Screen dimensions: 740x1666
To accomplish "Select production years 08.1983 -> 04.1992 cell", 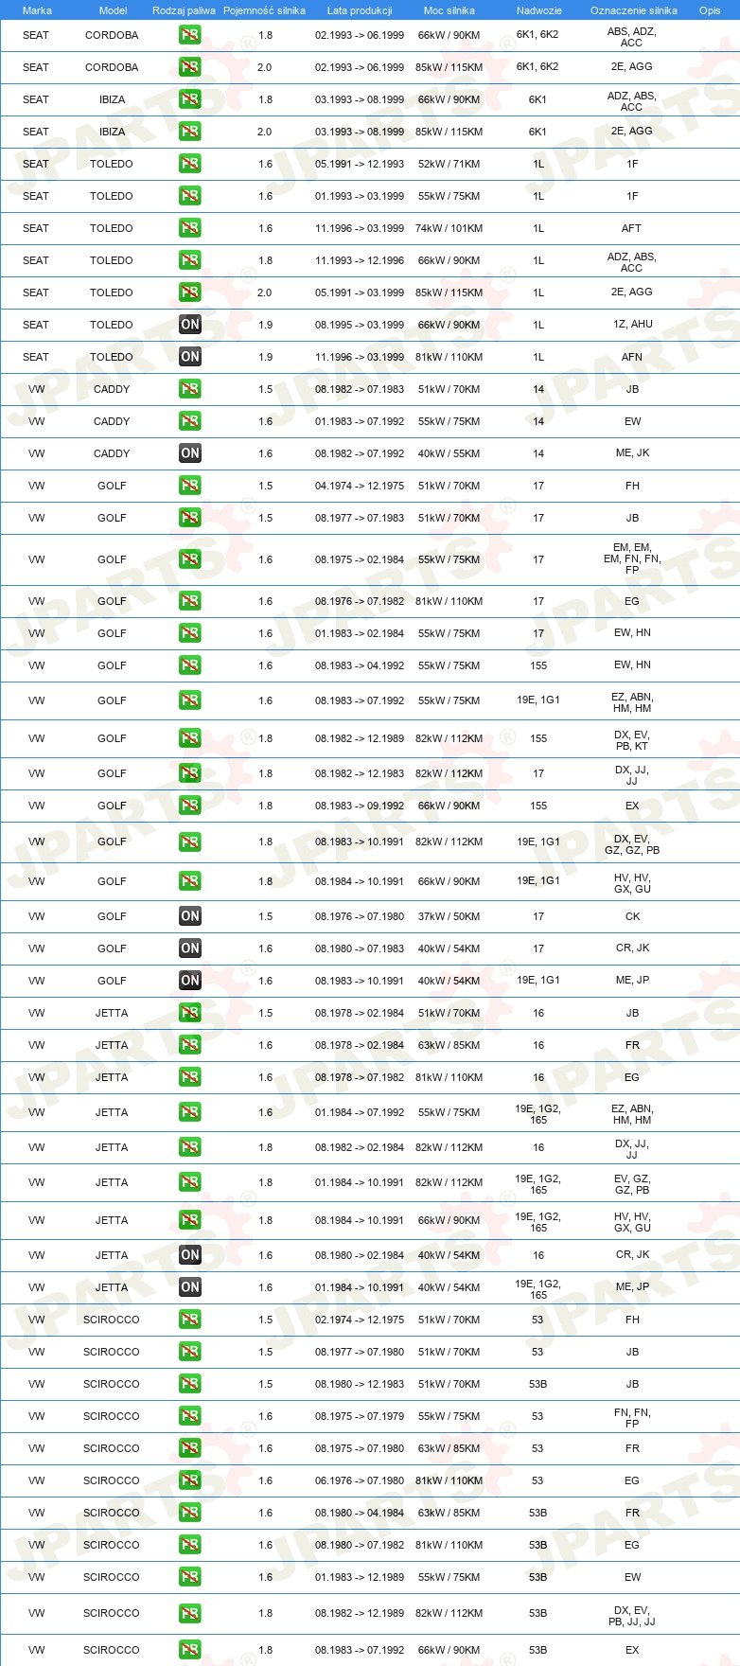I will point(360,665).
